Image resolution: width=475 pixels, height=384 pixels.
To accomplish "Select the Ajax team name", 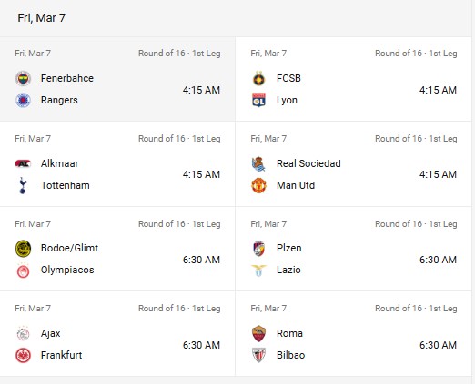I will pyautogui.click(x=50, y=333).
